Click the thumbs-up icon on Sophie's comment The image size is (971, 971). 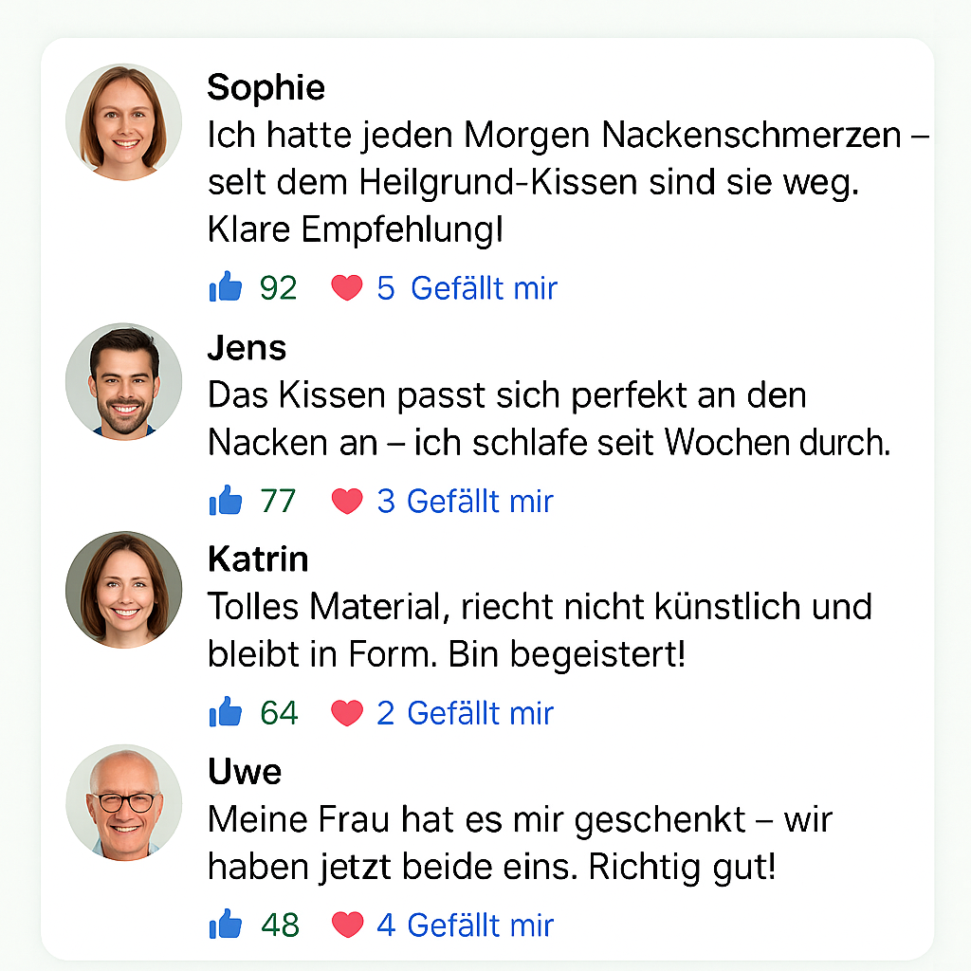coord(226,286)
